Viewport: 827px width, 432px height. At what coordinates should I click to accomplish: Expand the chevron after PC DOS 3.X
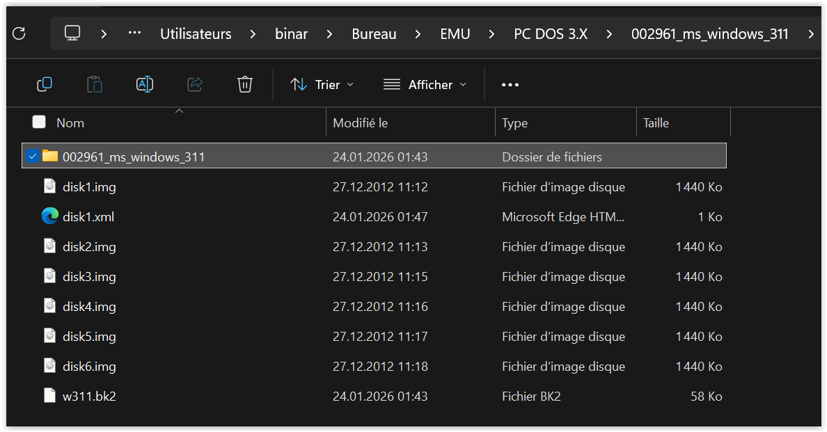click(x=610, y=33)
